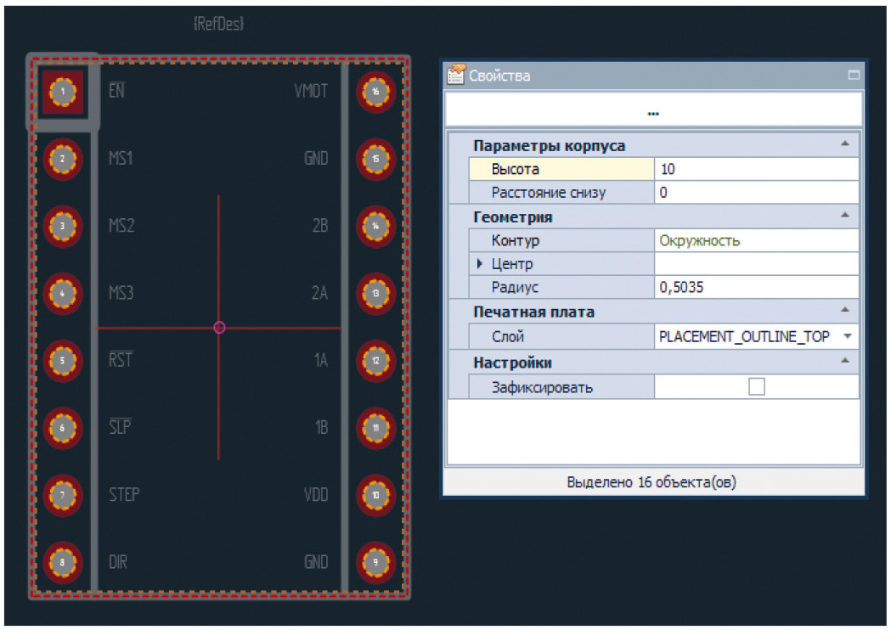Select pad 15 next to upper GND

tap(375, 159)
